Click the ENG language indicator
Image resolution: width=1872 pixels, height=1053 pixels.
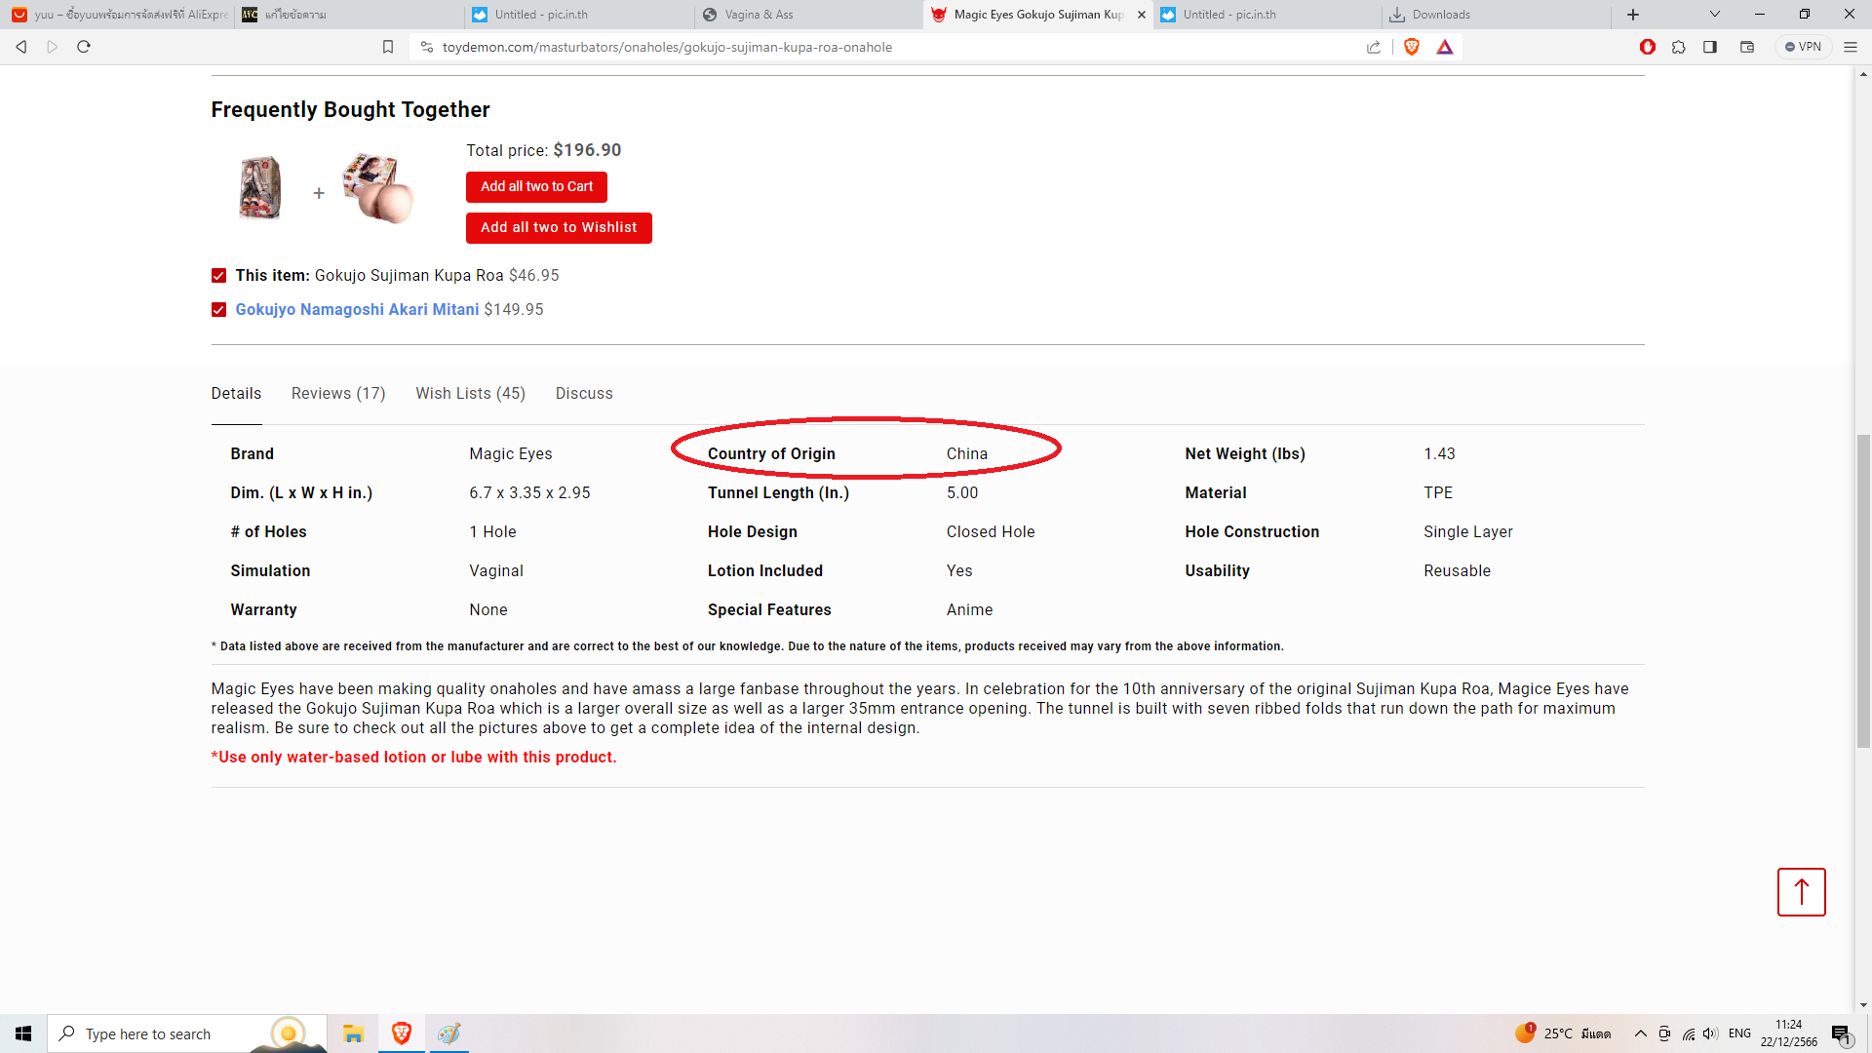coord(1739,1033)
